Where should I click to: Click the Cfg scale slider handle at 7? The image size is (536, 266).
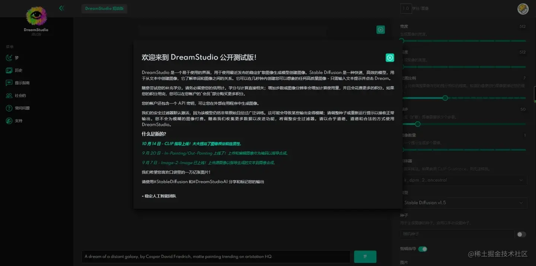point(445,98)
